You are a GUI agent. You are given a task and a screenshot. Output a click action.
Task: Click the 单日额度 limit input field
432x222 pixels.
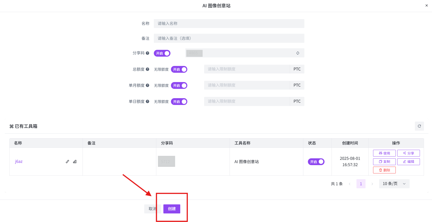click(247, 101)
